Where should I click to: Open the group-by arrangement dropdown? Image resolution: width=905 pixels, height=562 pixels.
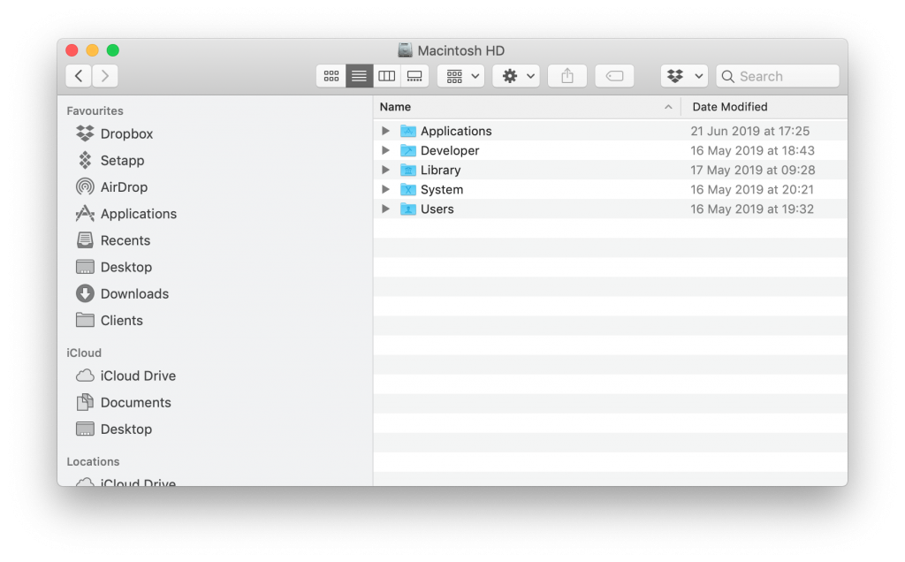(x=460, y=76)
